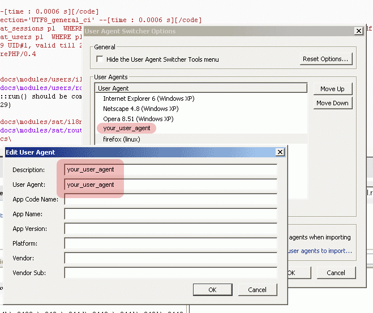Select Netscape 4.8 (Windows XP) entry
Image resolution: width=373 pixels, height=313 pixels.
(140, 109)
